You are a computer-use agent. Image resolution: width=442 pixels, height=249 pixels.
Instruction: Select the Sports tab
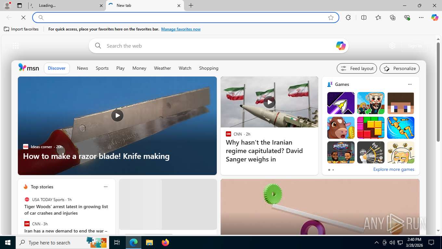point(102,68)
